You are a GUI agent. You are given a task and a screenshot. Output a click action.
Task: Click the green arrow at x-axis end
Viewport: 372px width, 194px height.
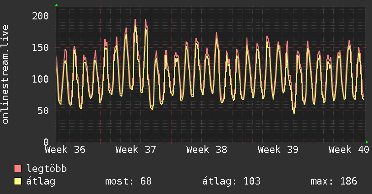click(x=367, y=142)
